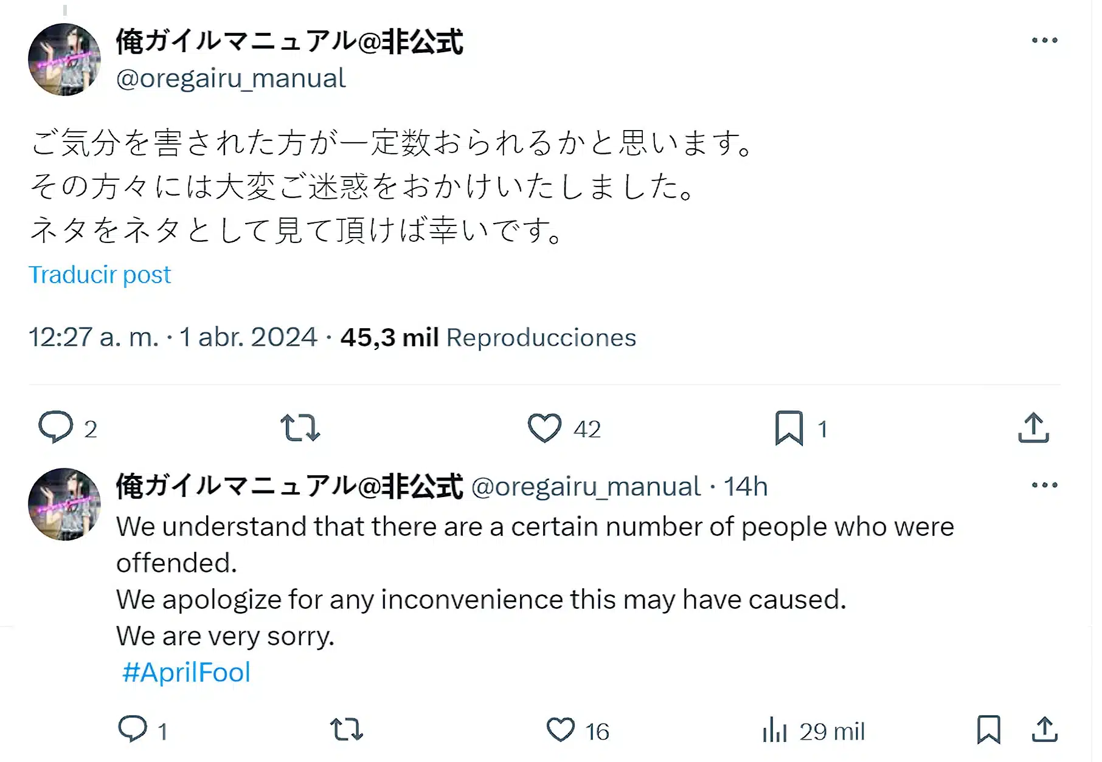
Task: Like the reply with 16 likes
Action: tap(560, 730)
